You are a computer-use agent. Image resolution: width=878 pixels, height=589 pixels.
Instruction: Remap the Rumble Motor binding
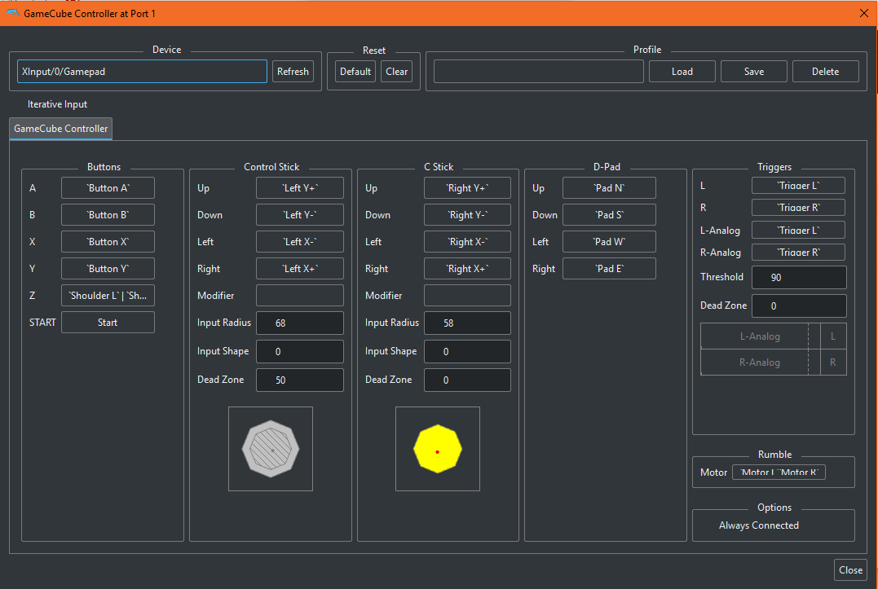click(x=779, y=472)
